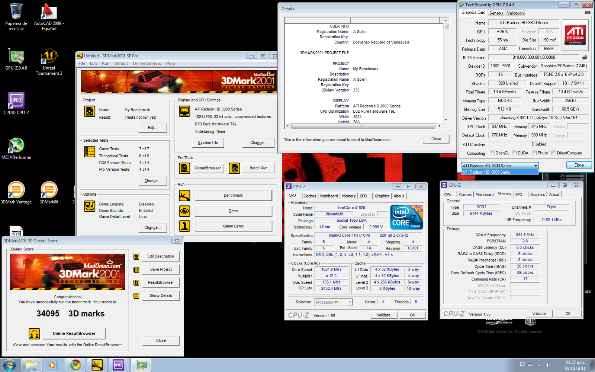Close the Details dialog with Close button
Viewport: 595px width, 372px height.
coord(436,139)
